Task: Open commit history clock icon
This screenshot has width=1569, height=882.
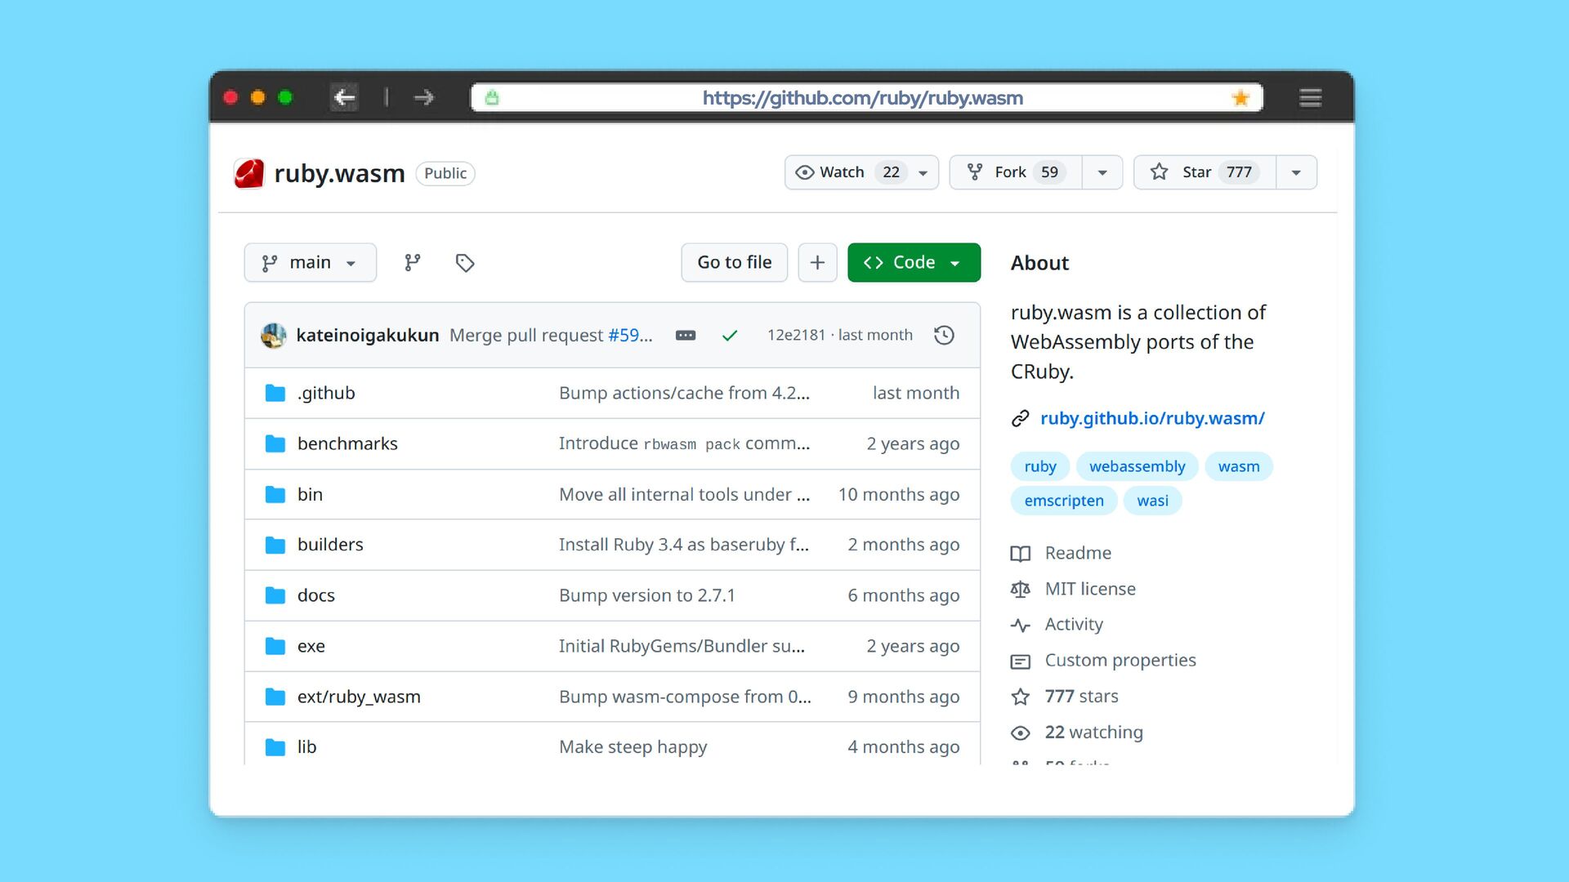Action: click(x=944, y=335)
